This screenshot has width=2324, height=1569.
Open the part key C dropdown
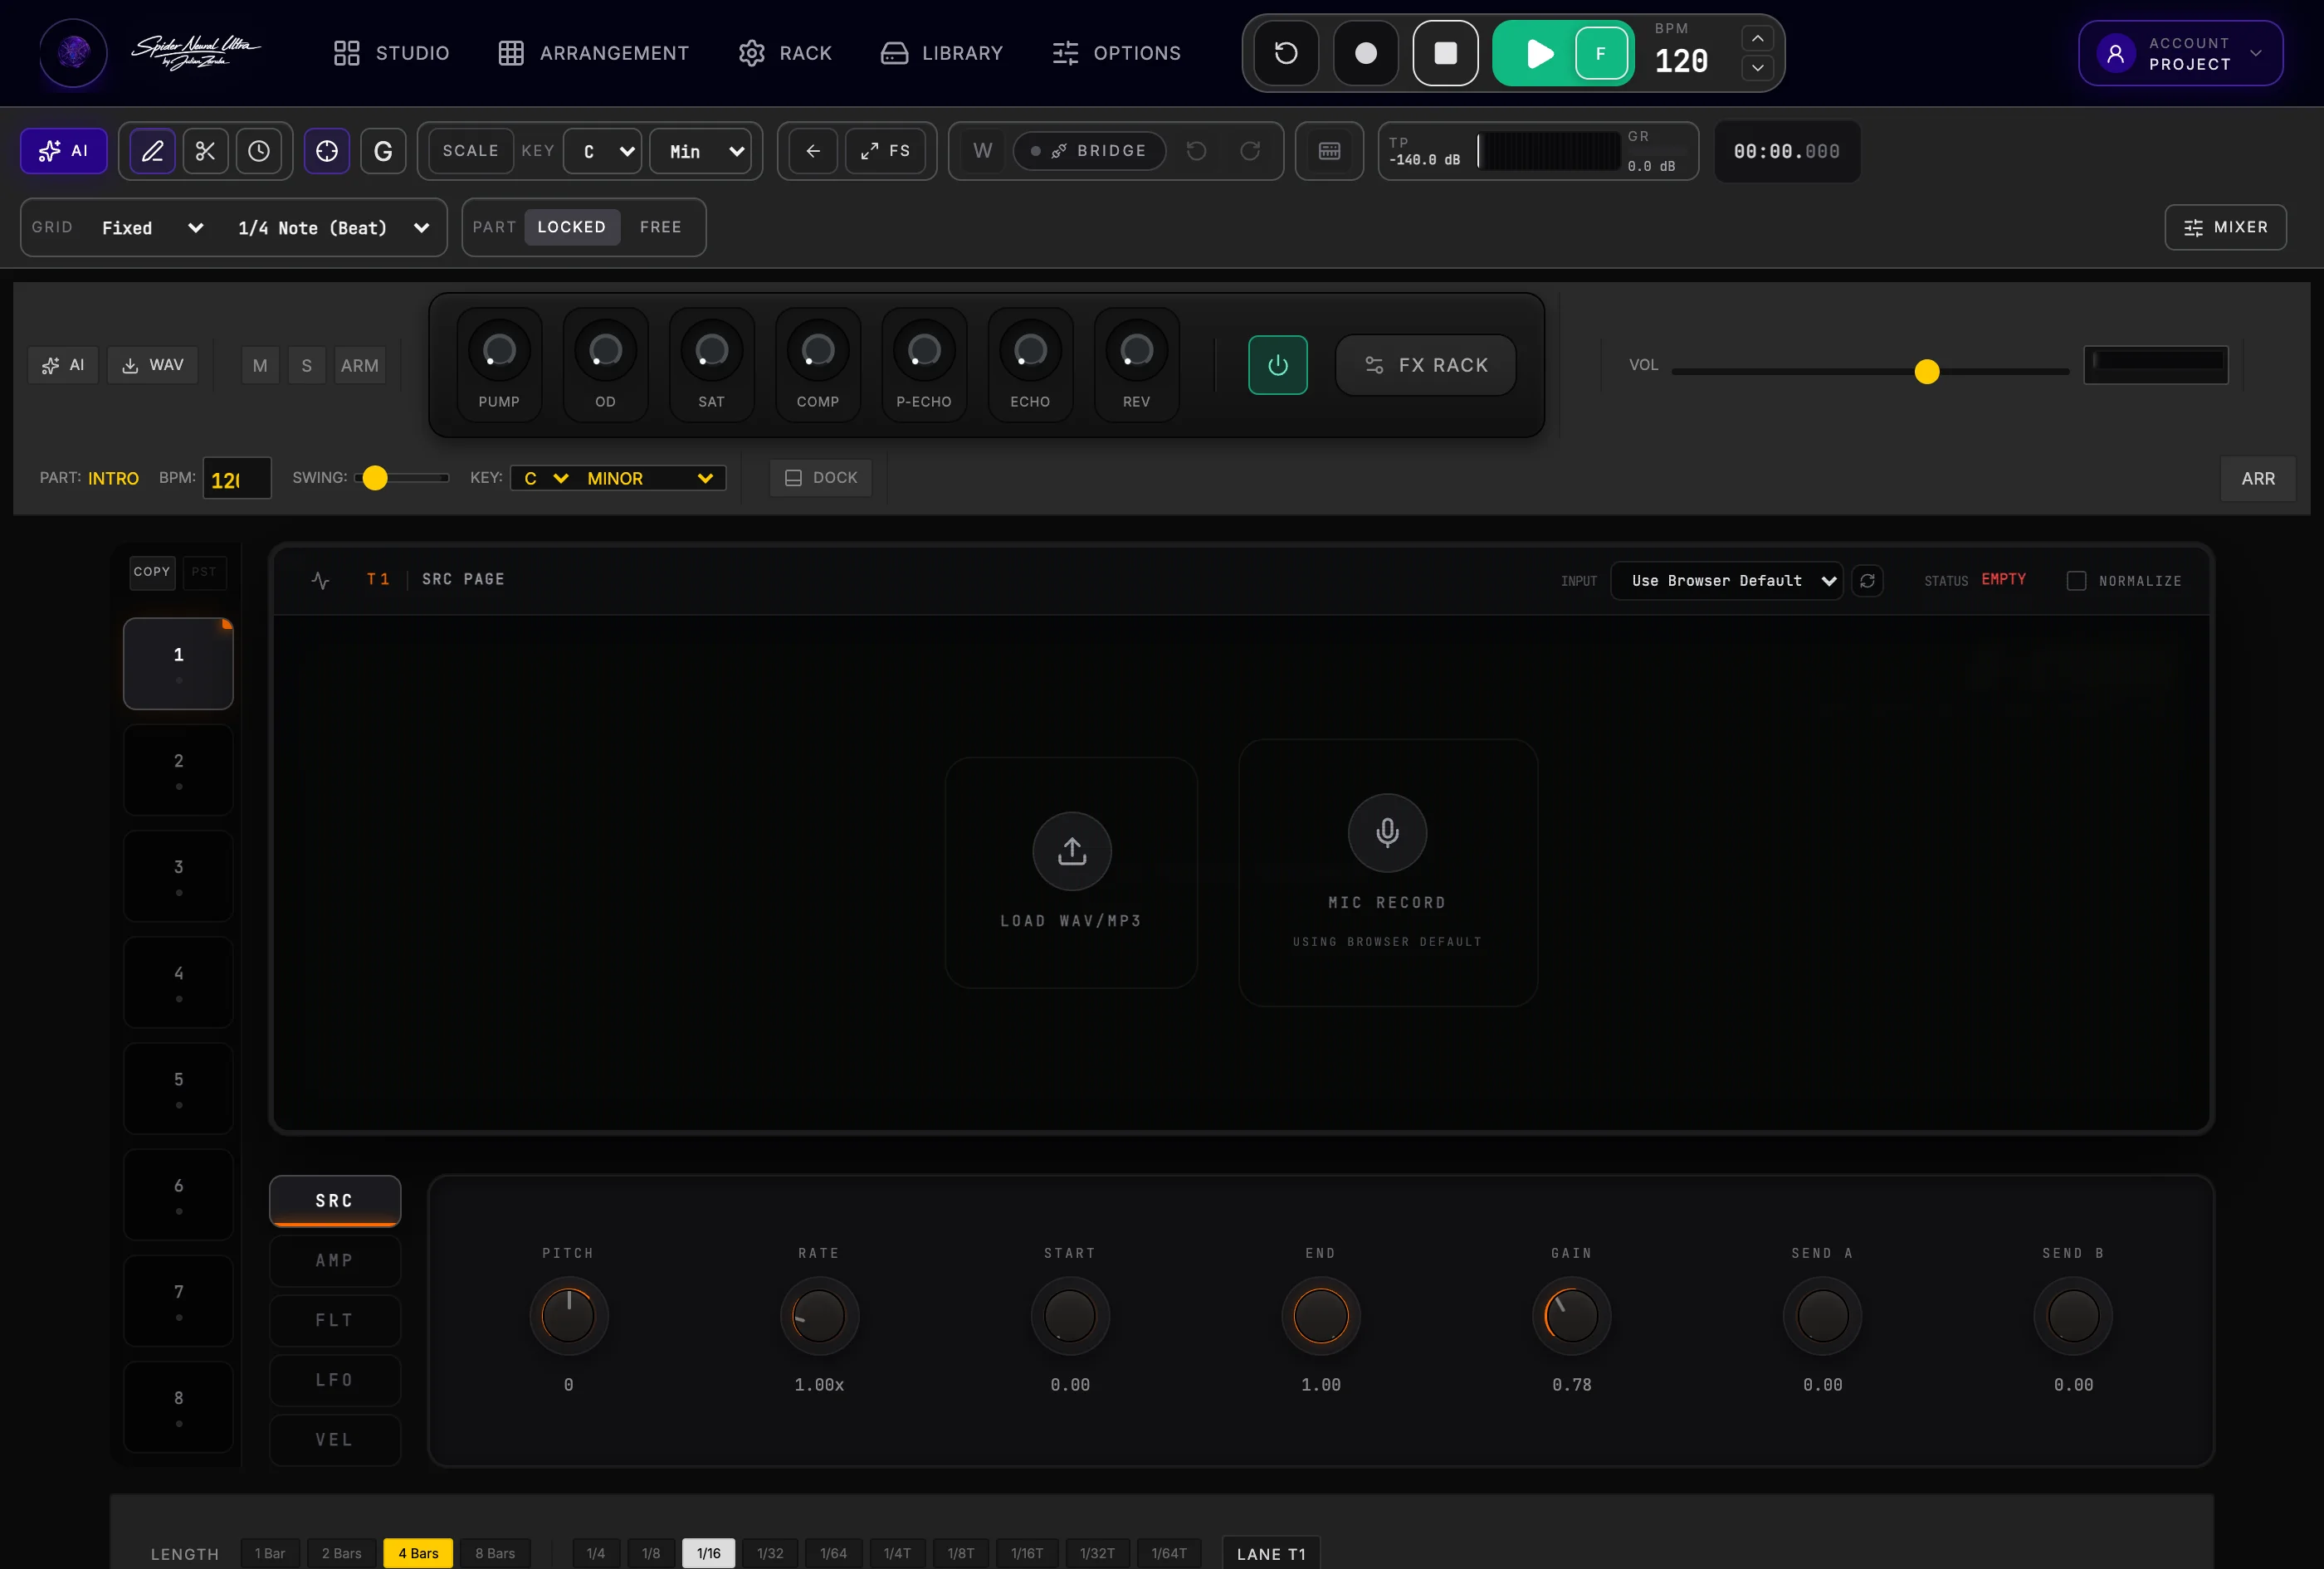545,479
